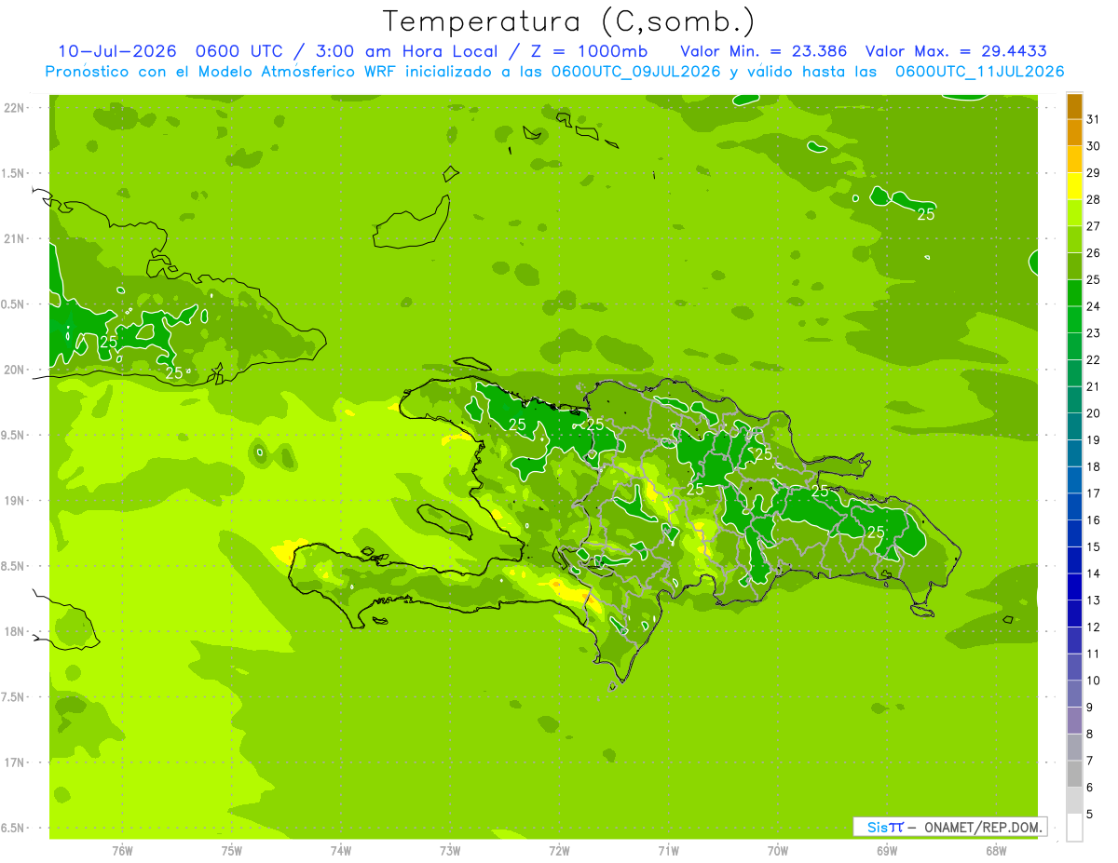Click the 22N latitude axis label
Screen dimensions: 1118x863
click(x=16, y=108)
